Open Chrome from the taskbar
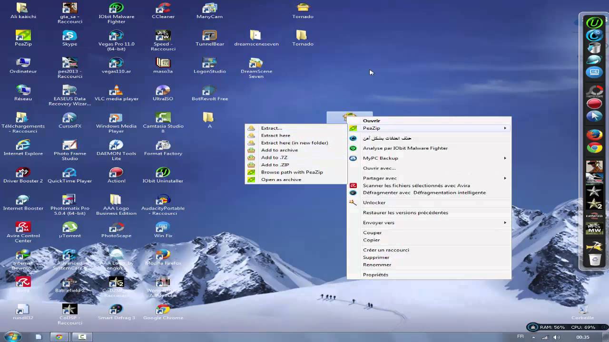This screenshot has height=342, width=609. 59,337
